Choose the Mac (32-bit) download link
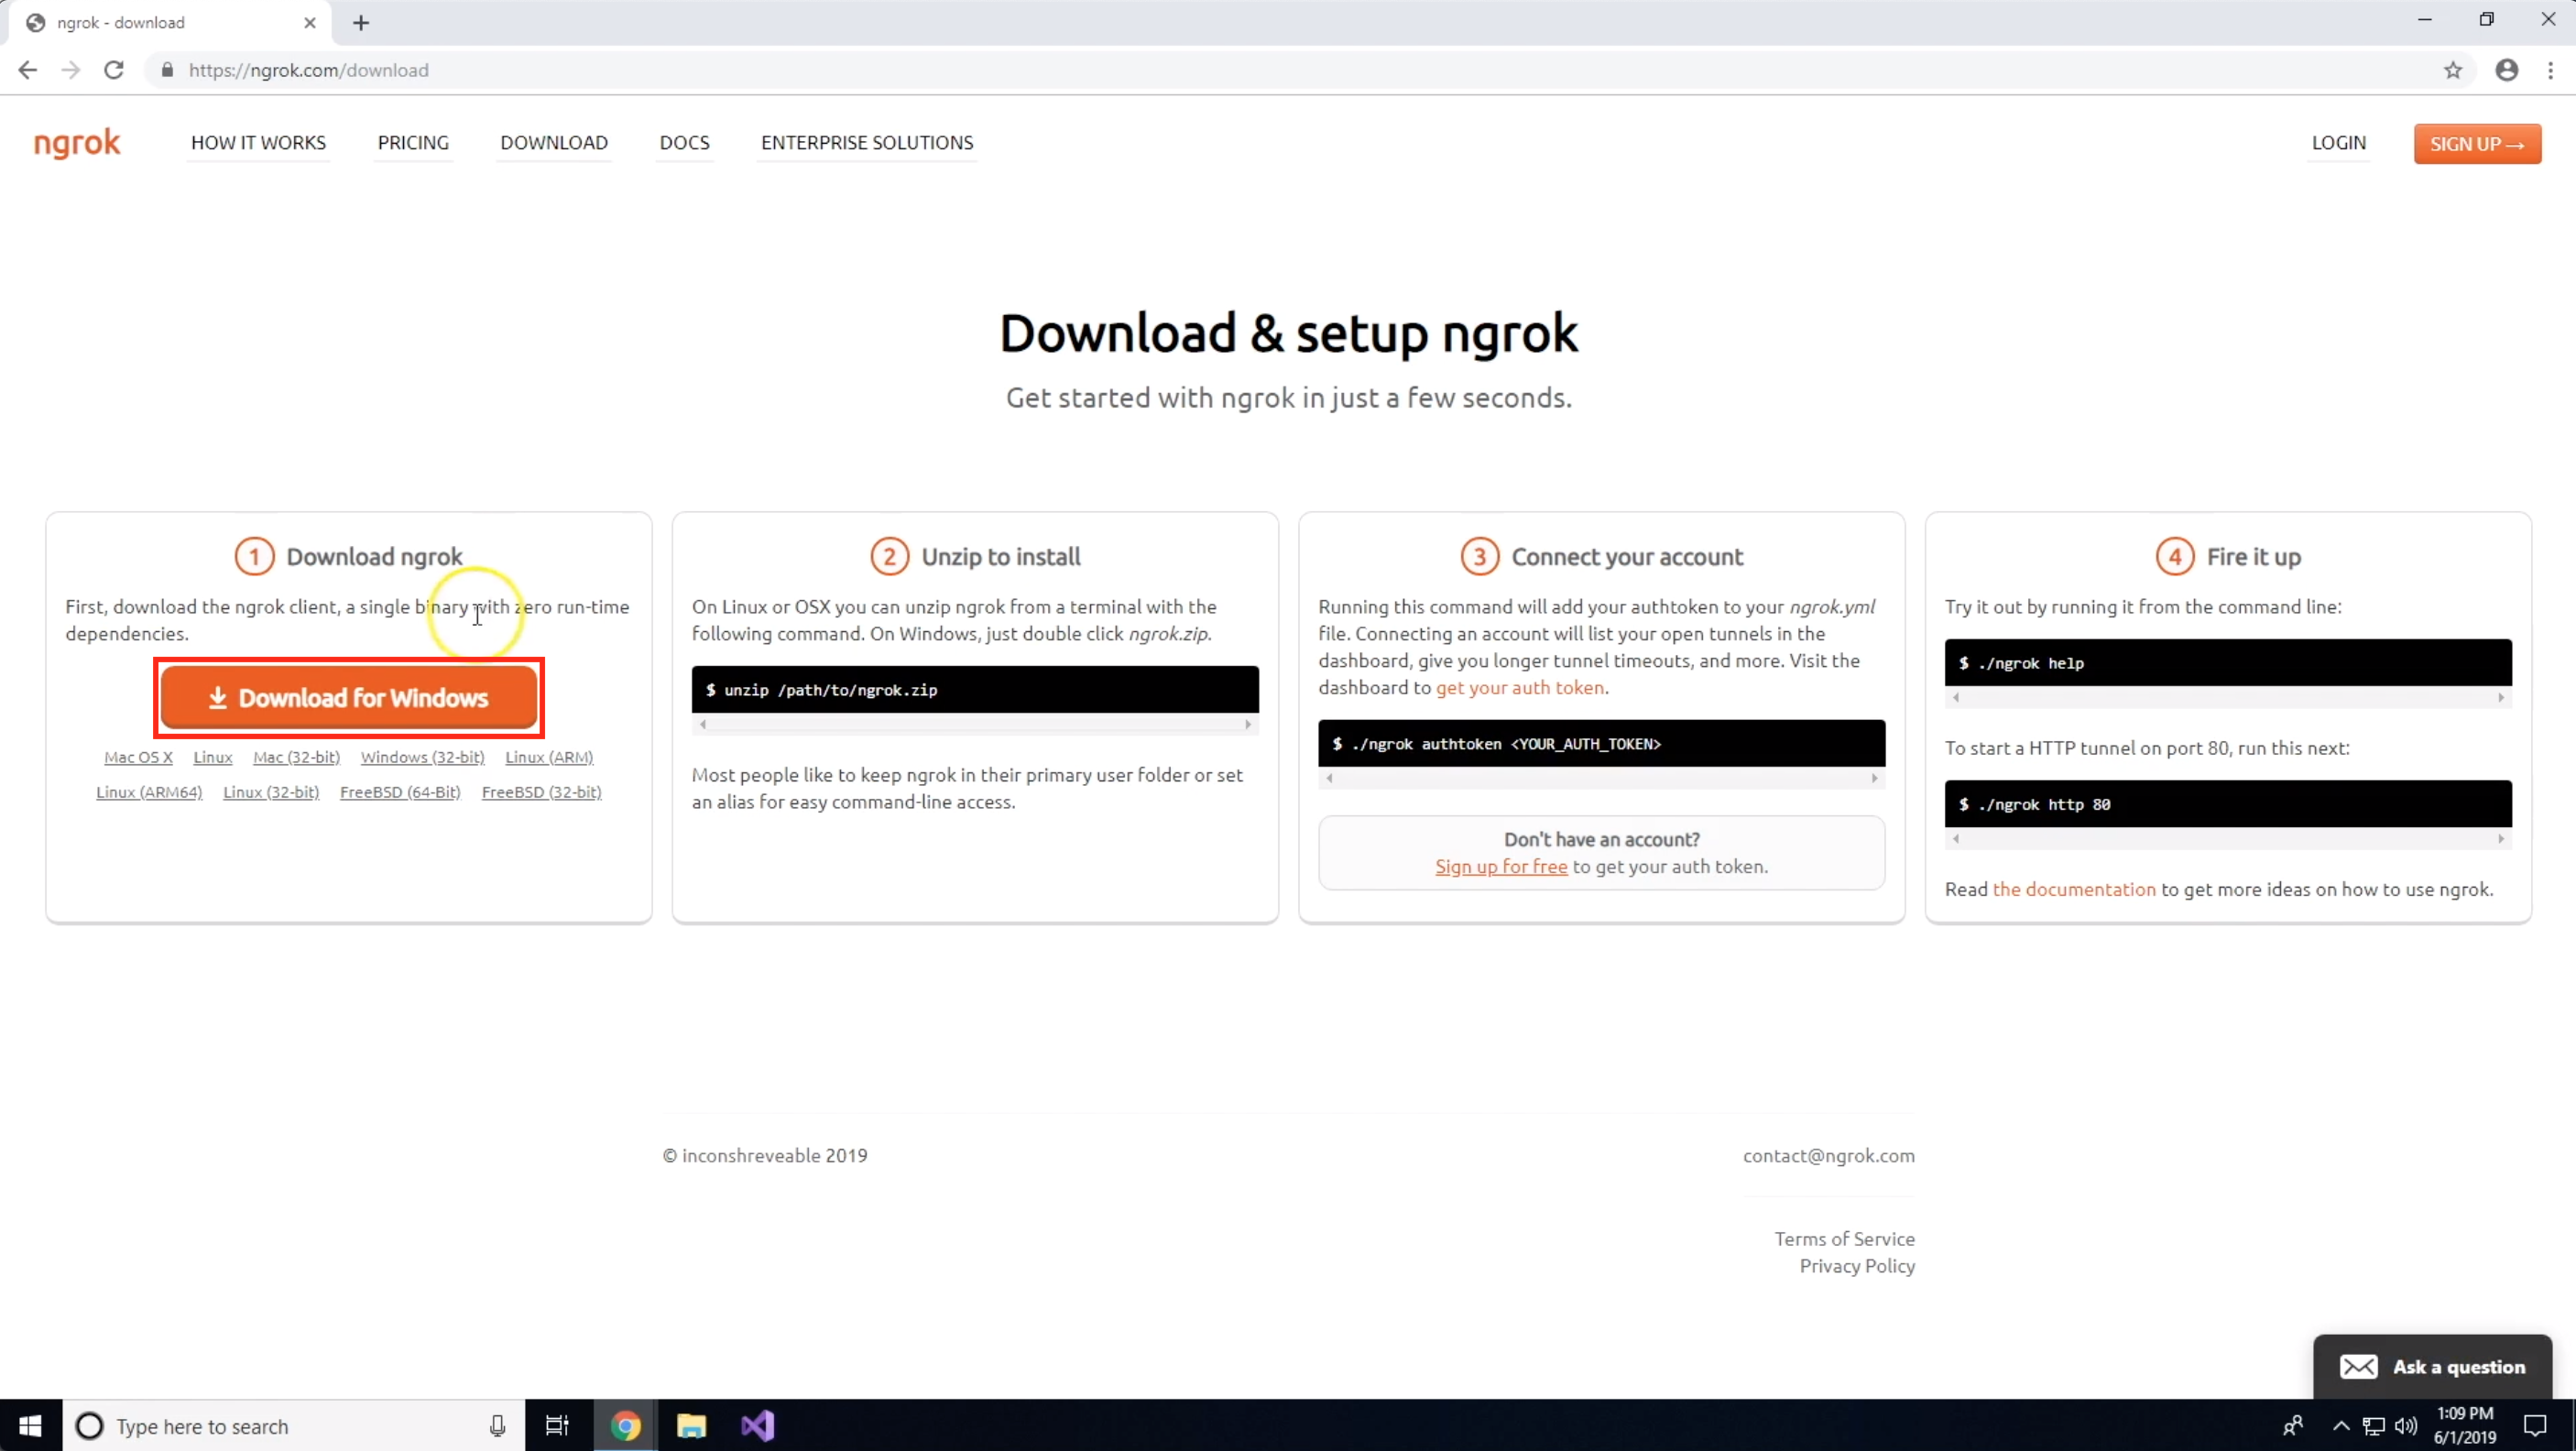 (297, 757)
